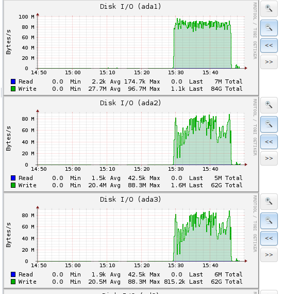Viewport: 286px width, 294px height.
Task: Zoom in on the ada1 disk graph
Action: pyautogui.click(x=269, y=9)
